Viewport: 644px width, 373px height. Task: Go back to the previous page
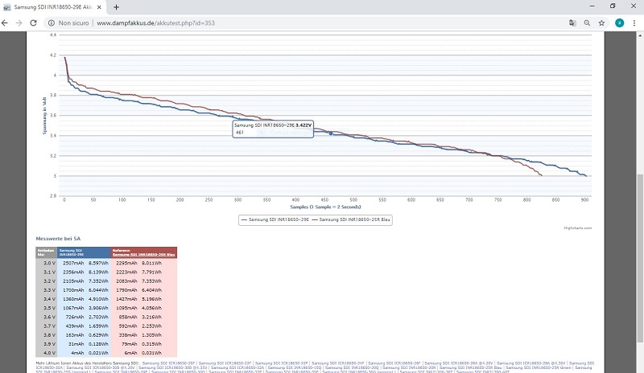click(x=5, y=23)
